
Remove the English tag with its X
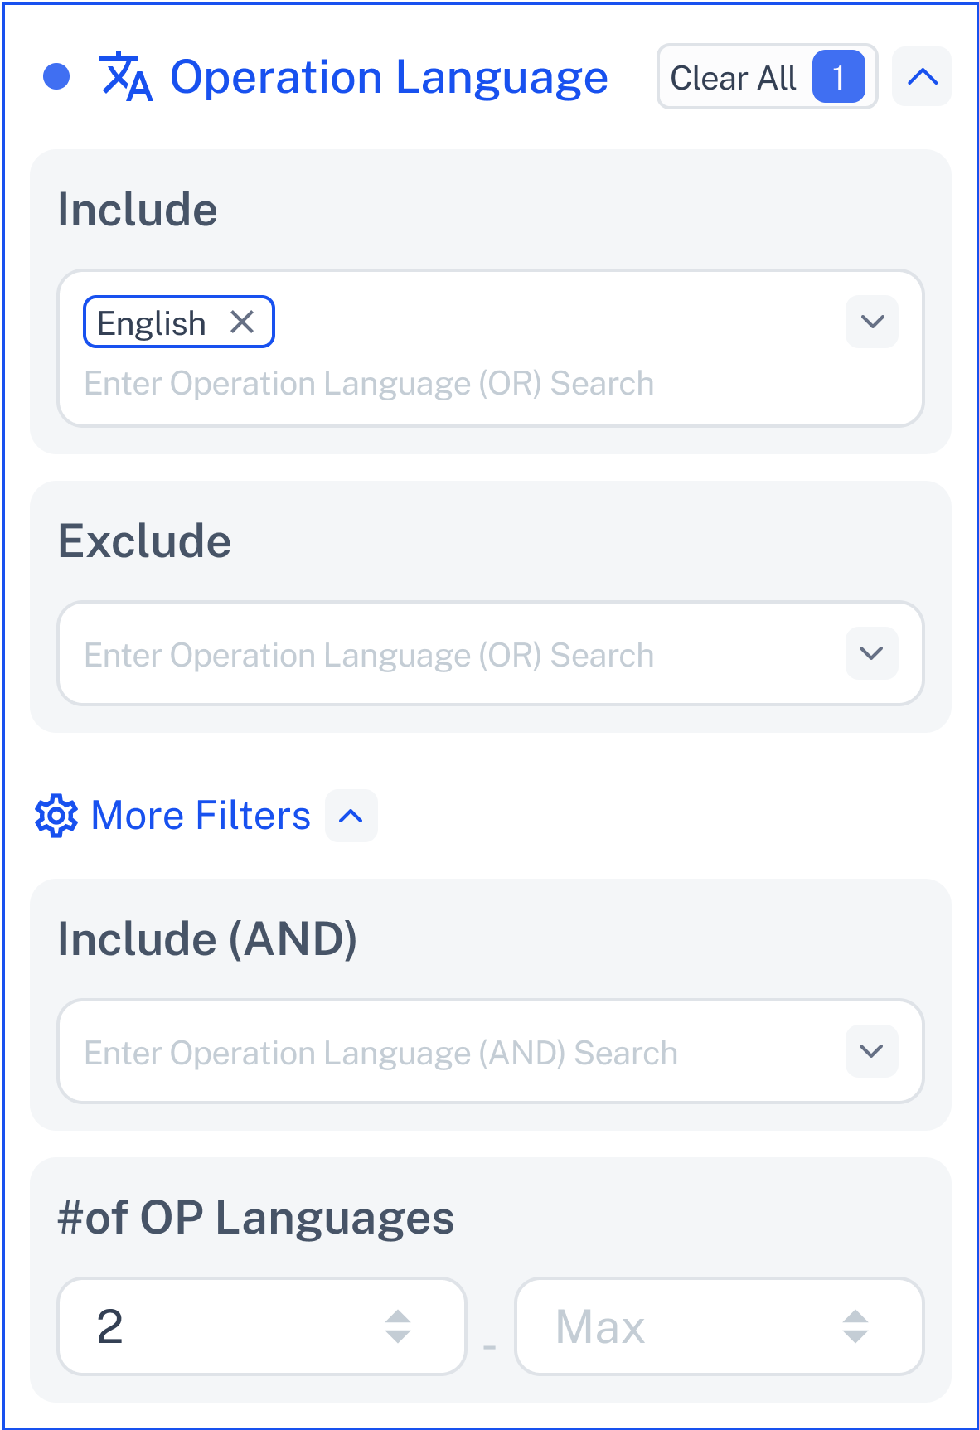click(x=242, y=322)
